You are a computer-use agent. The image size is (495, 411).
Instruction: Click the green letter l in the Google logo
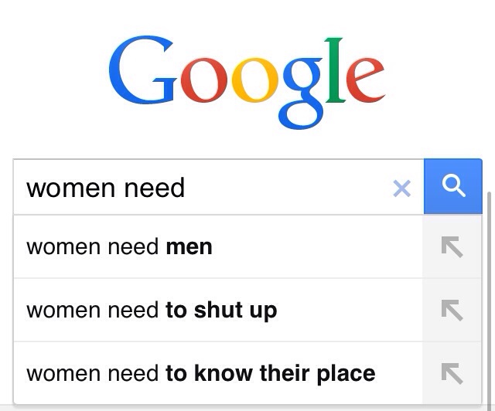click(x=335, y=70)
